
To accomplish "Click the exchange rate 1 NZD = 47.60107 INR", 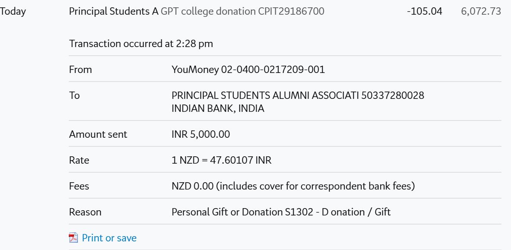I will pyautogui.click(x=221, y=160).
